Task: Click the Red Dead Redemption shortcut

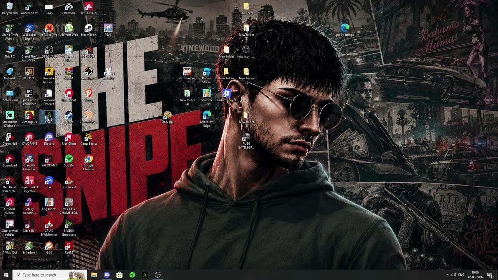Action: coord(10,184)
